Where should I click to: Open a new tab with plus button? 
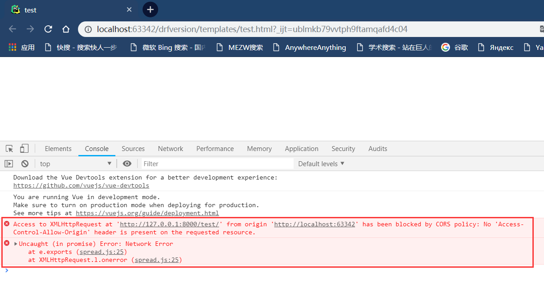(150, 9)
